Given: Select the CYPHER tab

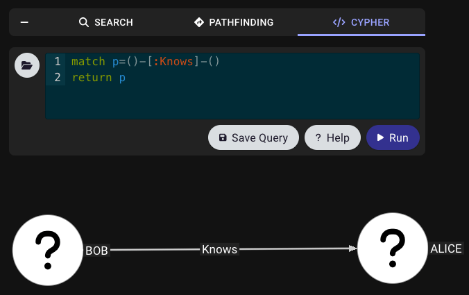Looking at the screenshot, I should (x=361, y=22).
